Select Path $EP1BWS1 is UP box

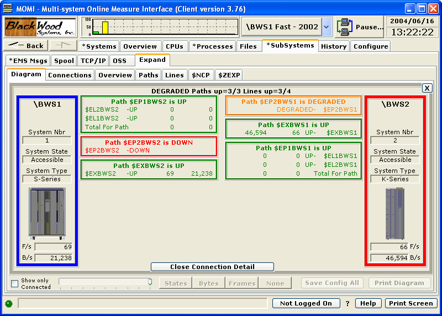[x=293, y=161]
